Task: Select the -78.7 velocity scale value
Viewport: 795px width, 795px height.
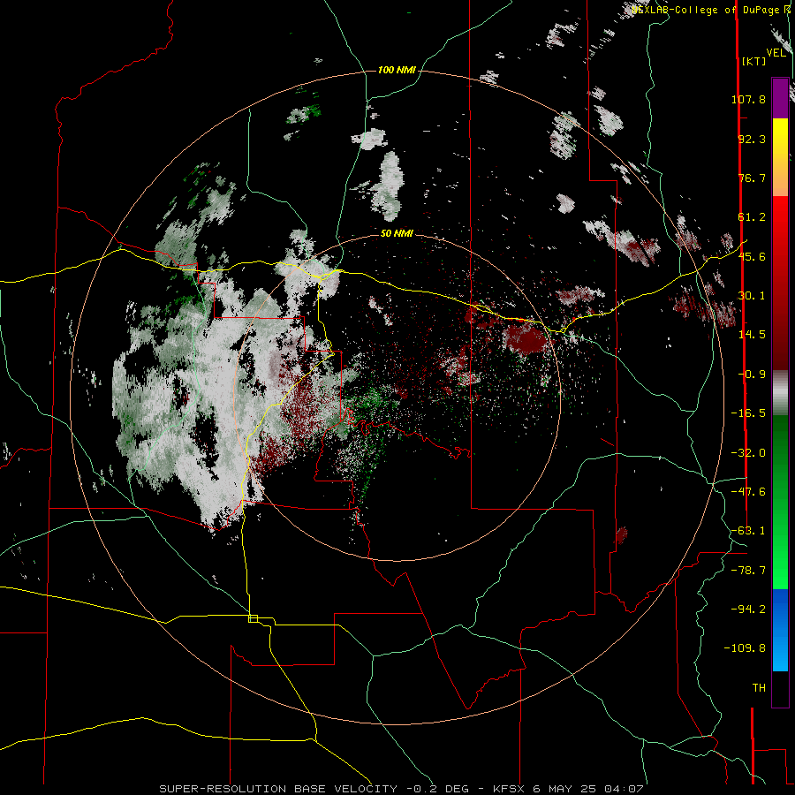Action: (x=748, y=571)
